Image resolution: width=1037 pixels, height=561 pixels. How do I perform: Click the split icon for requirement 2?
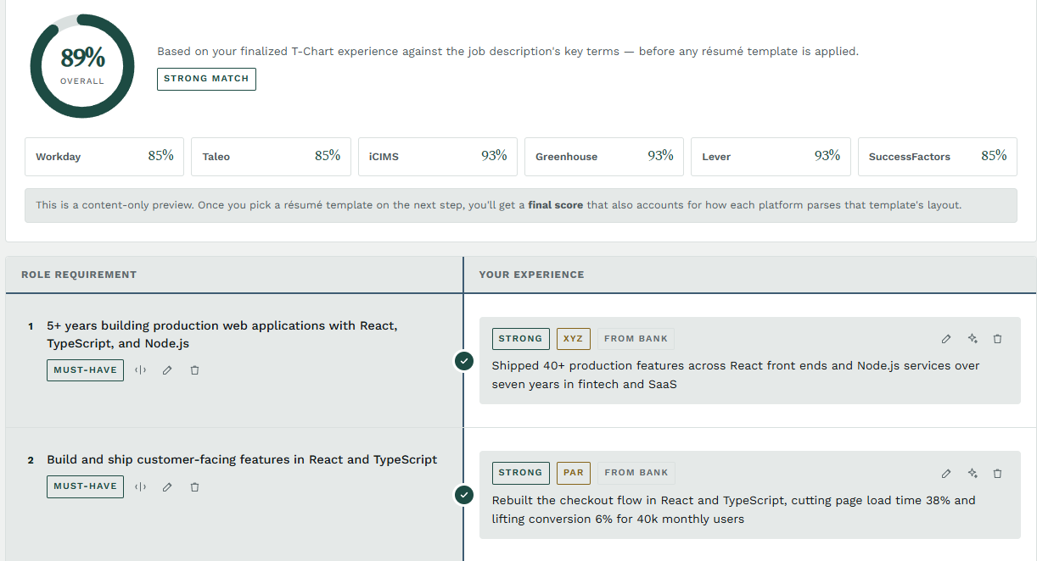click(141, 487)
